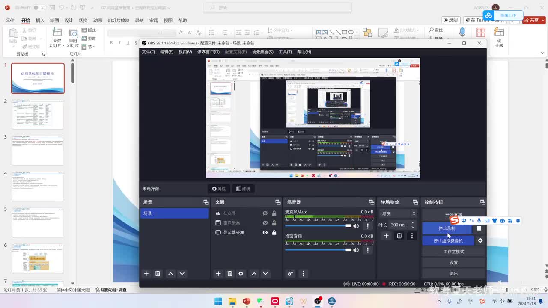Undock the 场景 panel

click(x=206, y=202)
